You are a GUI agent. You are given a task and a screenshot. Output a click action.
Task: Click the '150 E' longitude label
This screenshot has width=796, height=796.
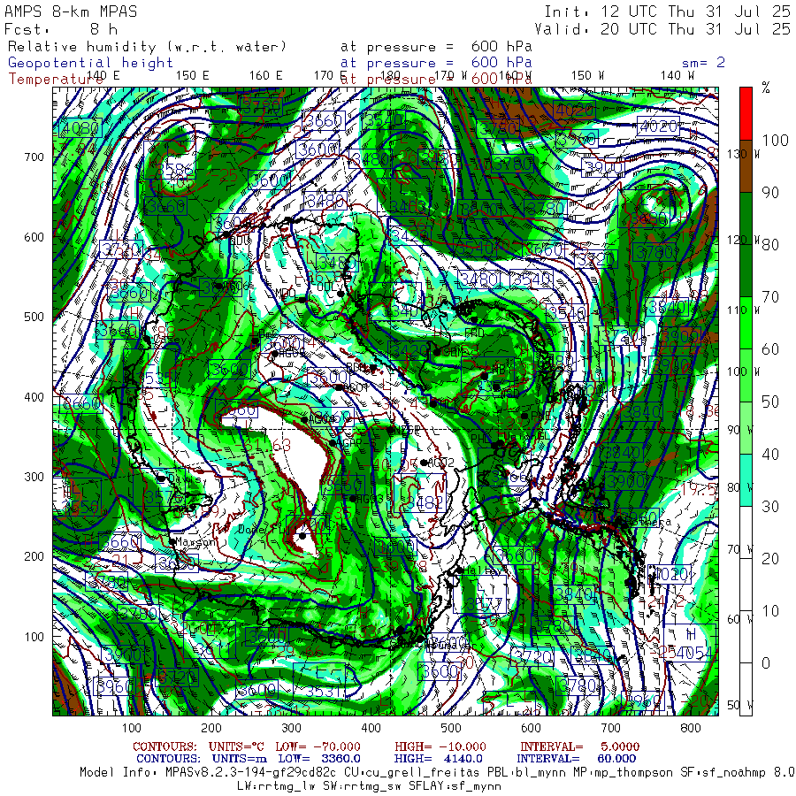(193, 75)
